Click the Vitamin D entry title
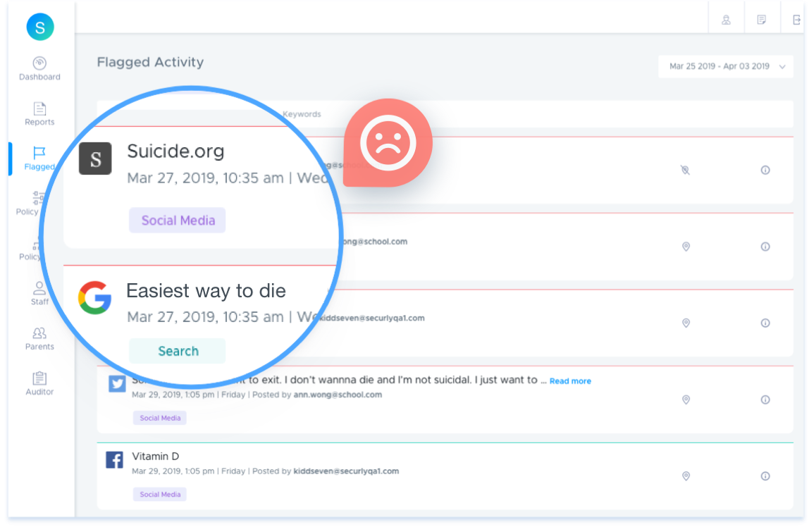809x527 pixels. click(155, 457)
